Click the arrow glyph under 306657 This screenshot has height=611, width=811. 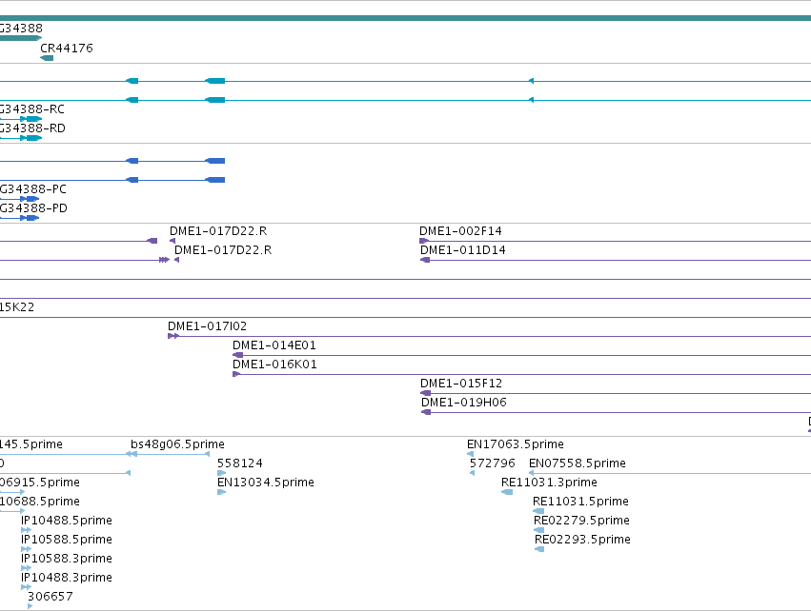coord(30,606)
